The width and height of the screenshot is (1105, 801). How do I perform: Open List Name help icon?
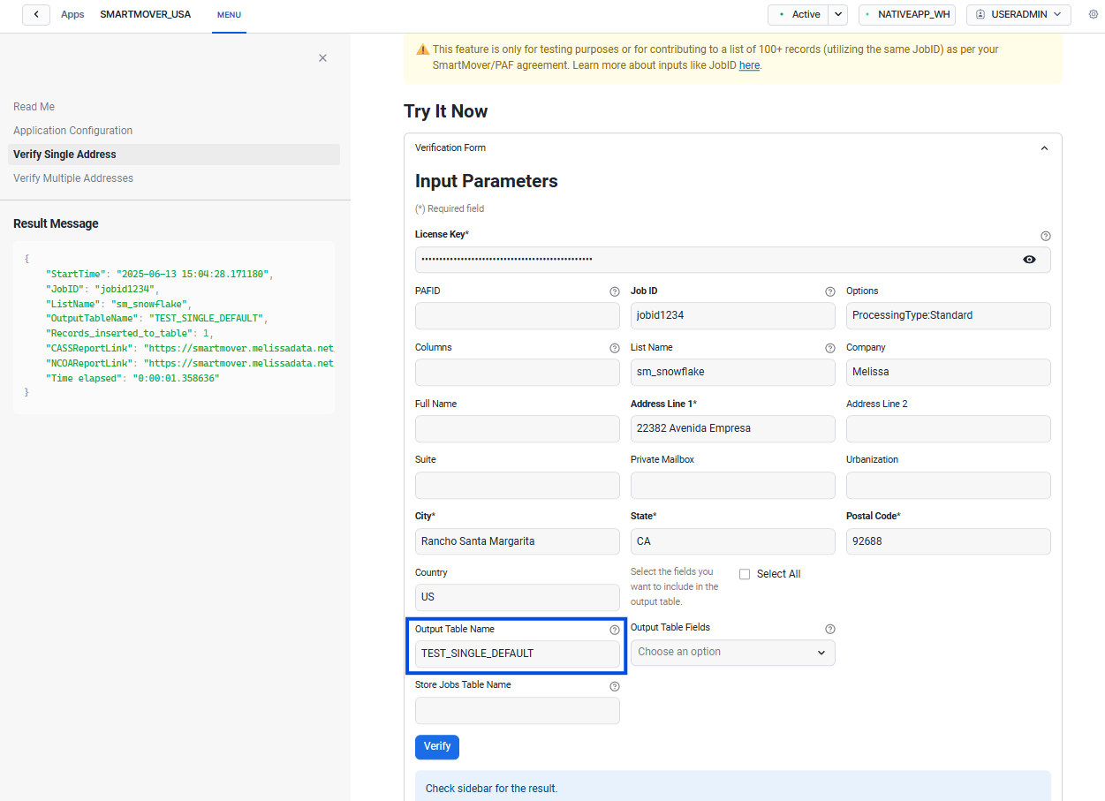click(830, 348)
